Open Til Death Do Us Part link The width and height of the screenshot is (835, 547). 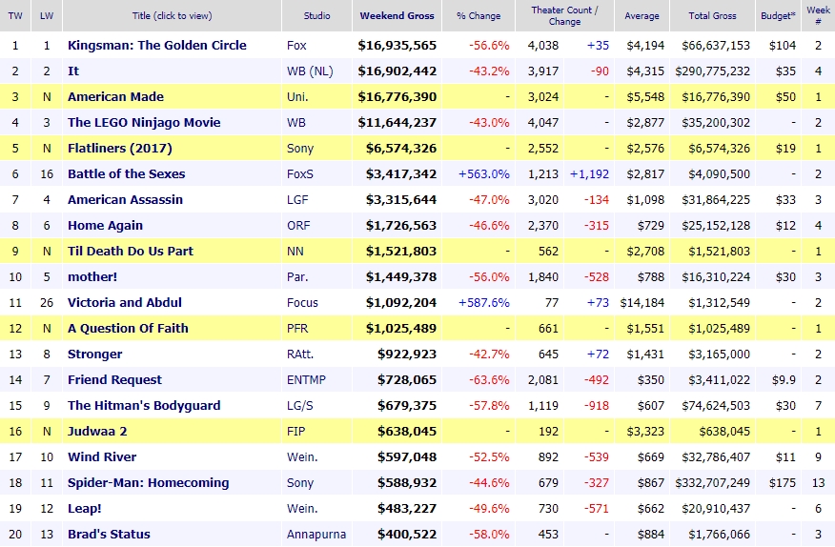131,252
